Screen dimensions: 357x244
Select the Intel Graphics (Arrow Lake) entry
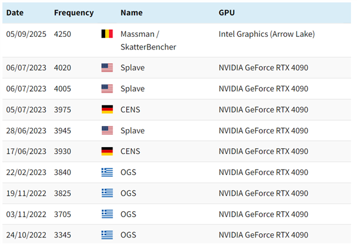click(267, 34)
